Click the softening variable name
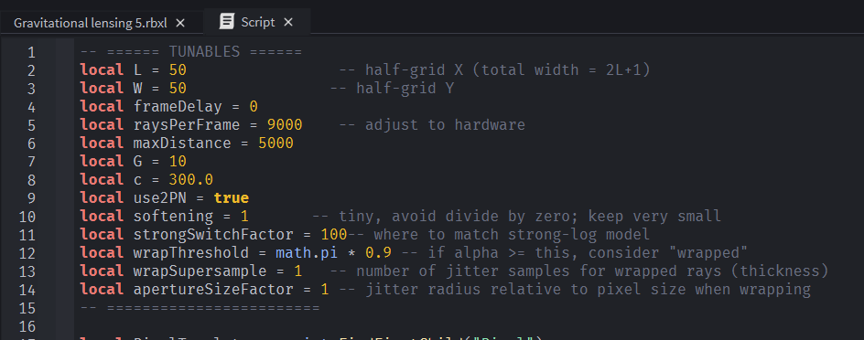Screen dimensions: 864x340 173,217
